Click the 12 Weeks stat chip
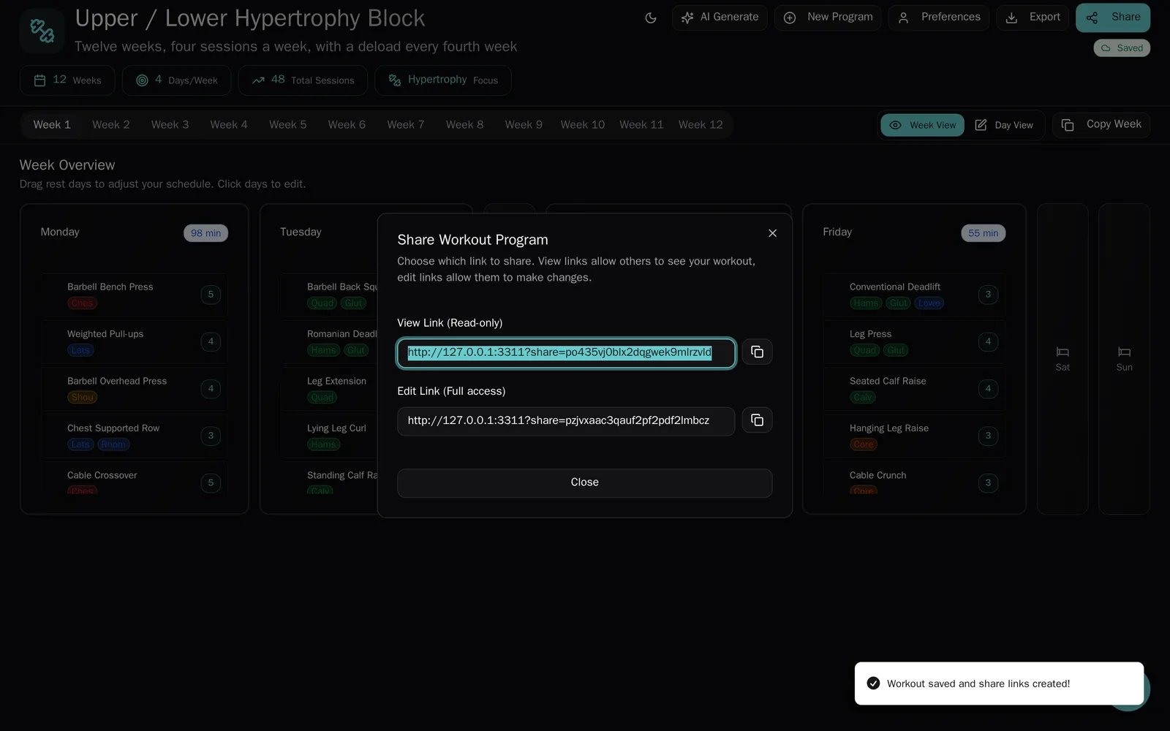Screen dimensions: 1170x731 tap(67, 80)
